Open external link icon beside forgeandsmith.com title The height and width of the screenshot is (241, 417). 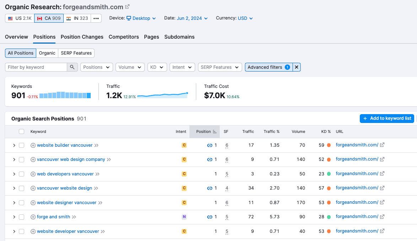(128, 7)
